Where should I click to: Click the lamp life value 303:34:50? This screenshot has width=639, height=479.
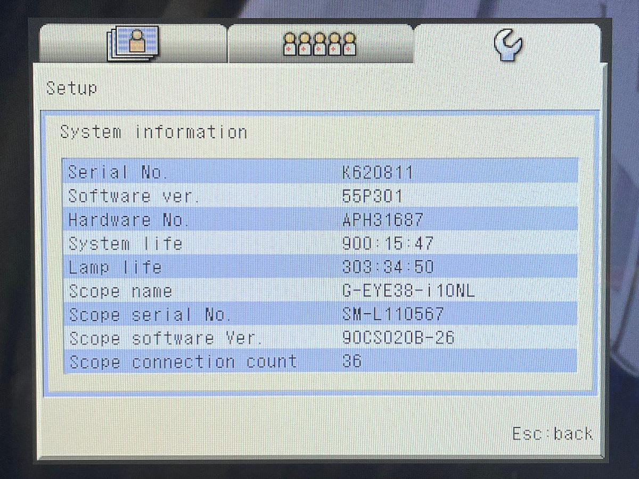388,267
